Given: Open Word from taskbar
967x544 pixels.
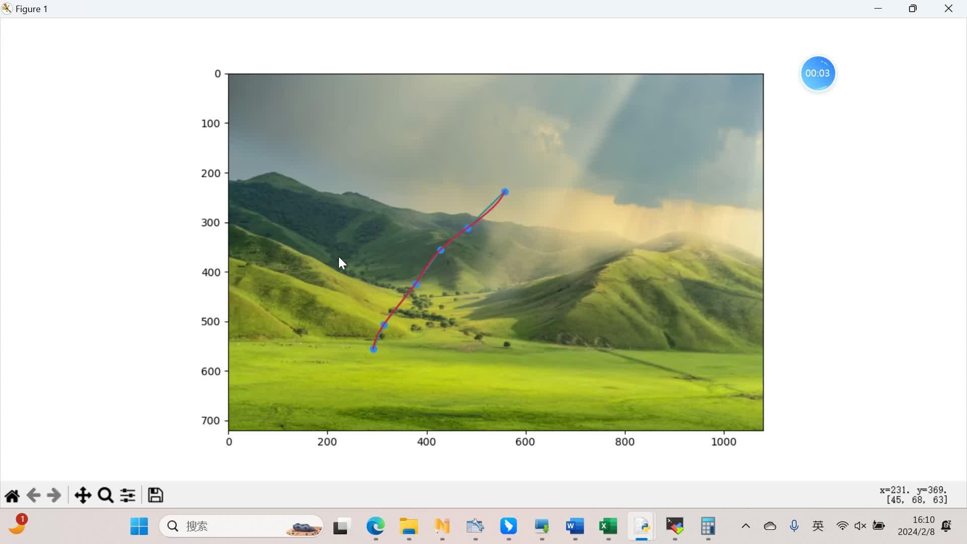Looking at the screenshot, I should point(575,526).
